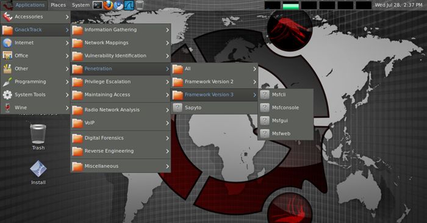Click the Information Gathering folder icon
The height and width of the screenshot is (223, 427).
(77, 30)
